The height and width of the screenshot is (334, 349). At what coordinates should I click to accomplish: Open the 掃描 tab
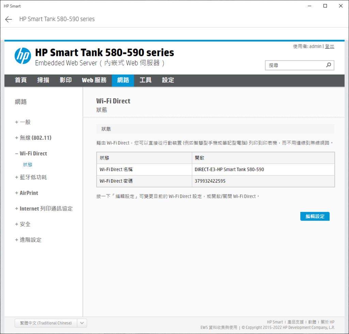[43, 80]
